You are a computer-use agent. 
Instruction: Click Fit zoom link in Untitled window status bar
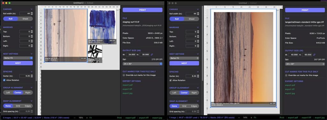tap(255, 118)
